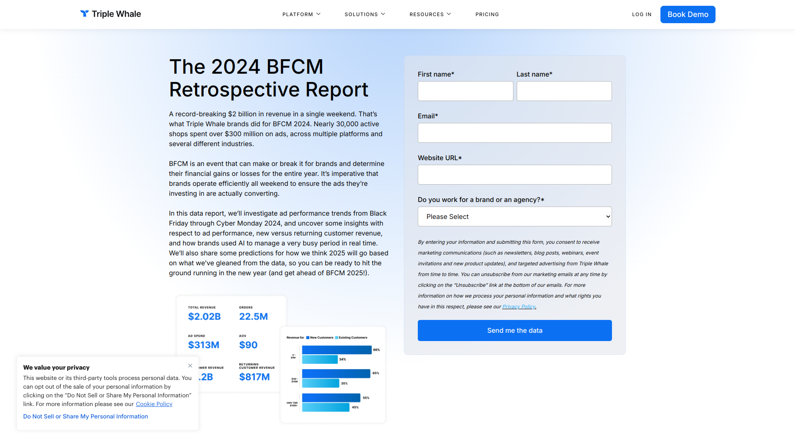The image size is (795, 447).
Task: Click the report heading text
Action: coord(269,78)
